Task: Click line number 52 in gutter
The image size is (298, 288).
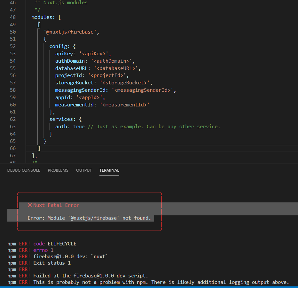Action: [13, 46]
